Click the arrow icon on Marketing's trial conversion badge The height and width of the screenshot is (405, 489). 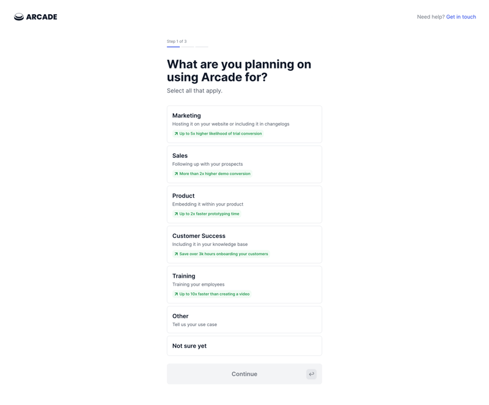tap(176, 133)
